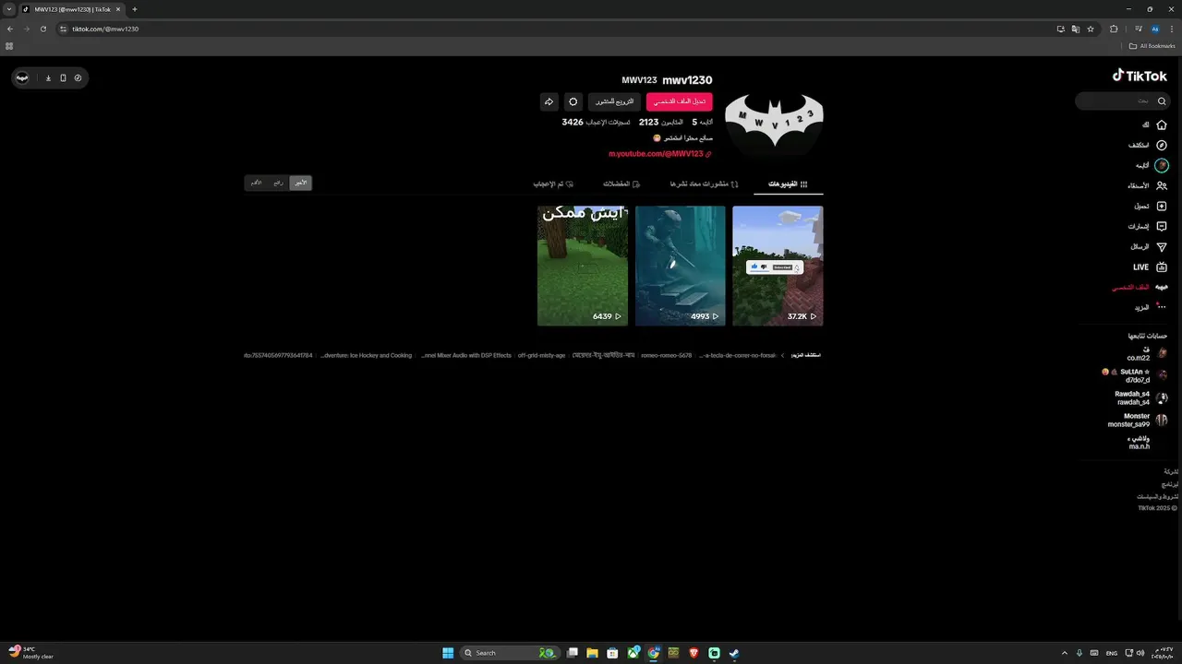Open the Messages paper-plane icon

pyautogui.click(x=1162, y=246)
